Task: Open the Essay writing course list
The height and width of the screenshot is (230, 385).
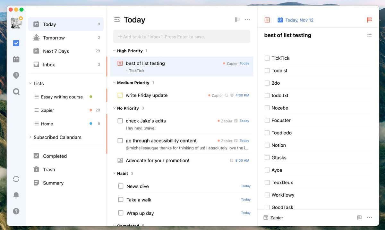Action: (66, 97)
